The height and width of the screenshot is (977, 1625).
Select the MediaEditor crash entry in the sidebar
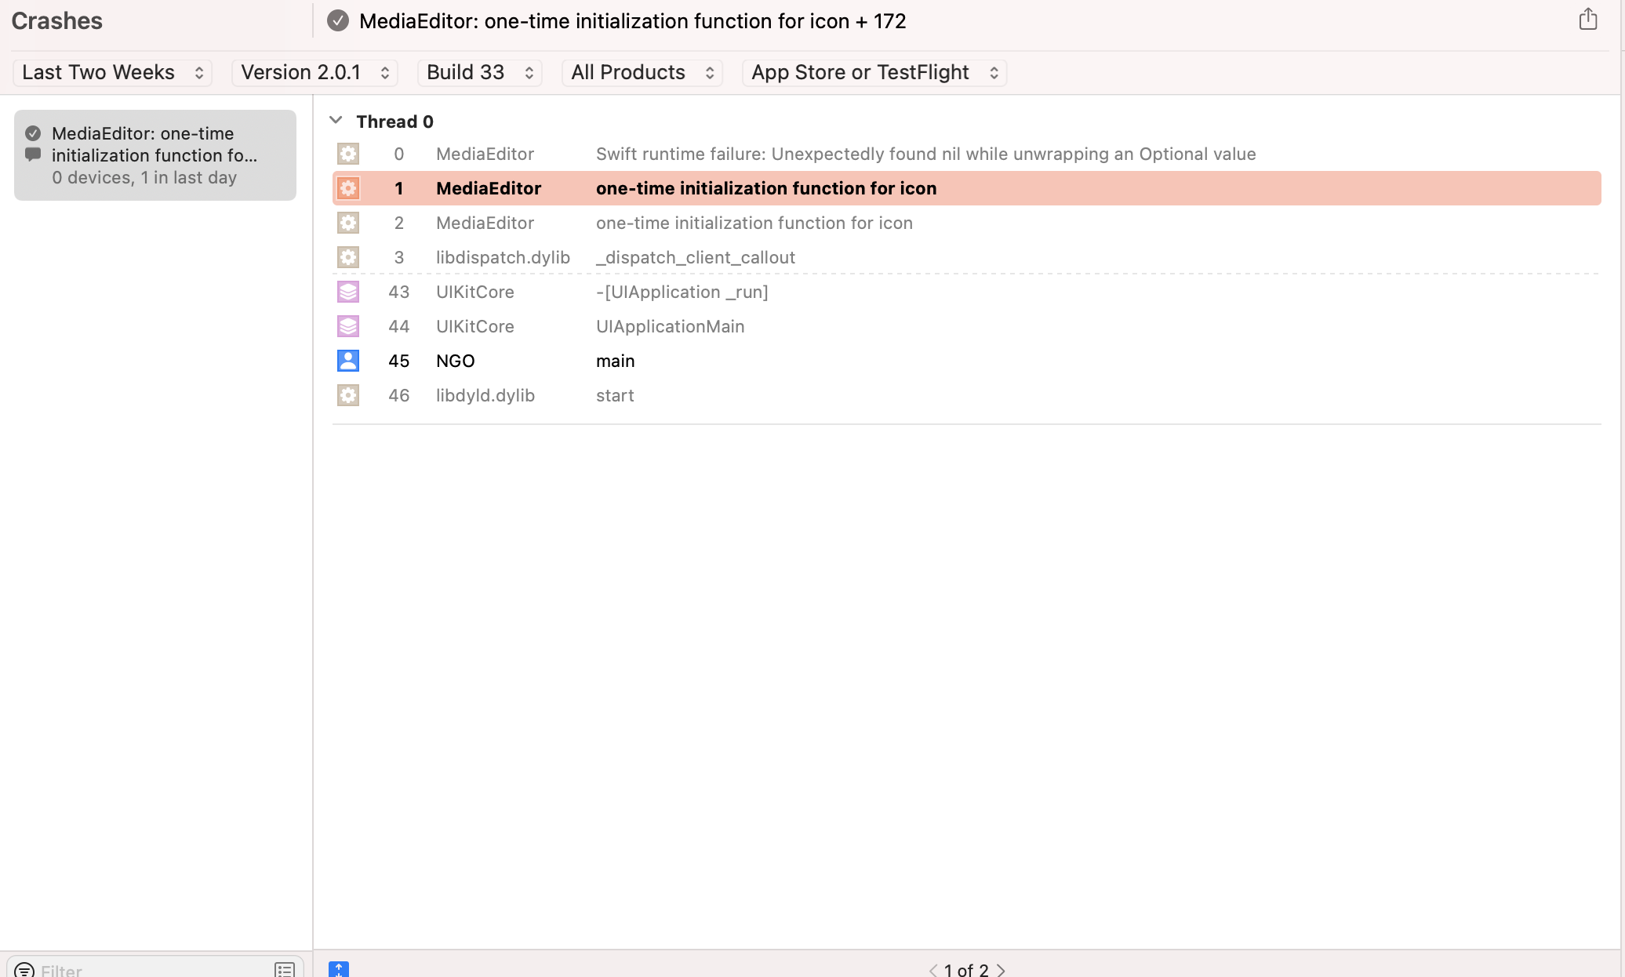pyautogui.click(x=155, y=155)
